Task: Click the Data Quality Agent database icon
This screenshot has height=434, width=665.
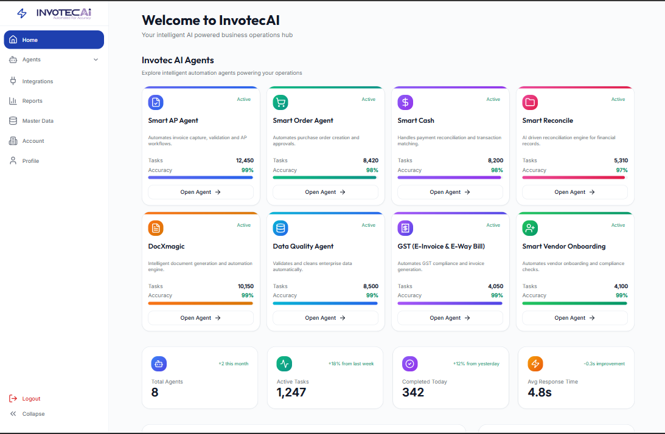Action: click(280, 228)
